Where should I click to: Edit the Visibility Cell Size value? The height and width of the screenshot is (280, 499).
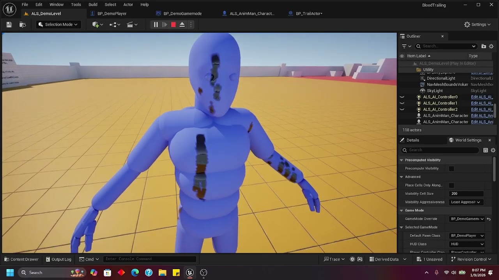click(467, 194)
